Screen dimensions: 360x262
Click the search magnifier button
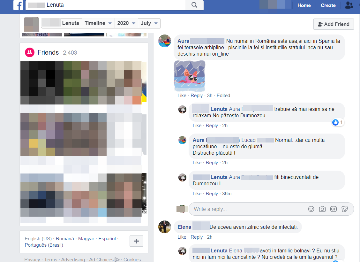(x=194, y=5)
